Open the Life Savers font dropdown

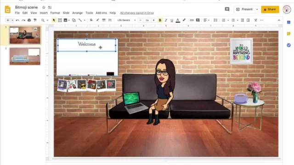pyautogui.click(x=126, y=20)
